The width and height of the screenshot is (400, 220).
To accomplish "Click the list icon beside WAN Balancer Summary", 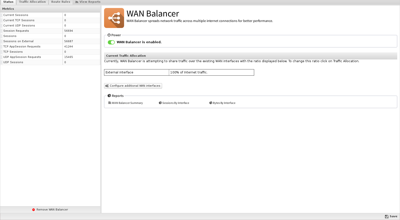I will [110, 103].
